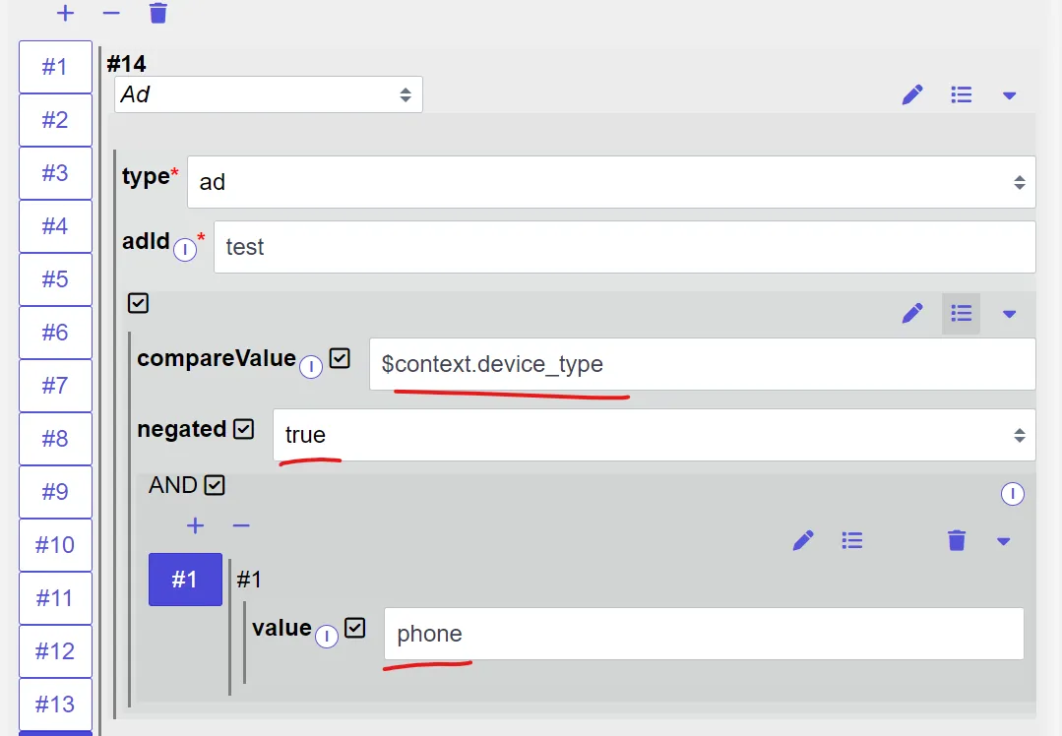Click the top trash bin icon
Screen dimensions: 1062x736
click(x=157, y=13)
